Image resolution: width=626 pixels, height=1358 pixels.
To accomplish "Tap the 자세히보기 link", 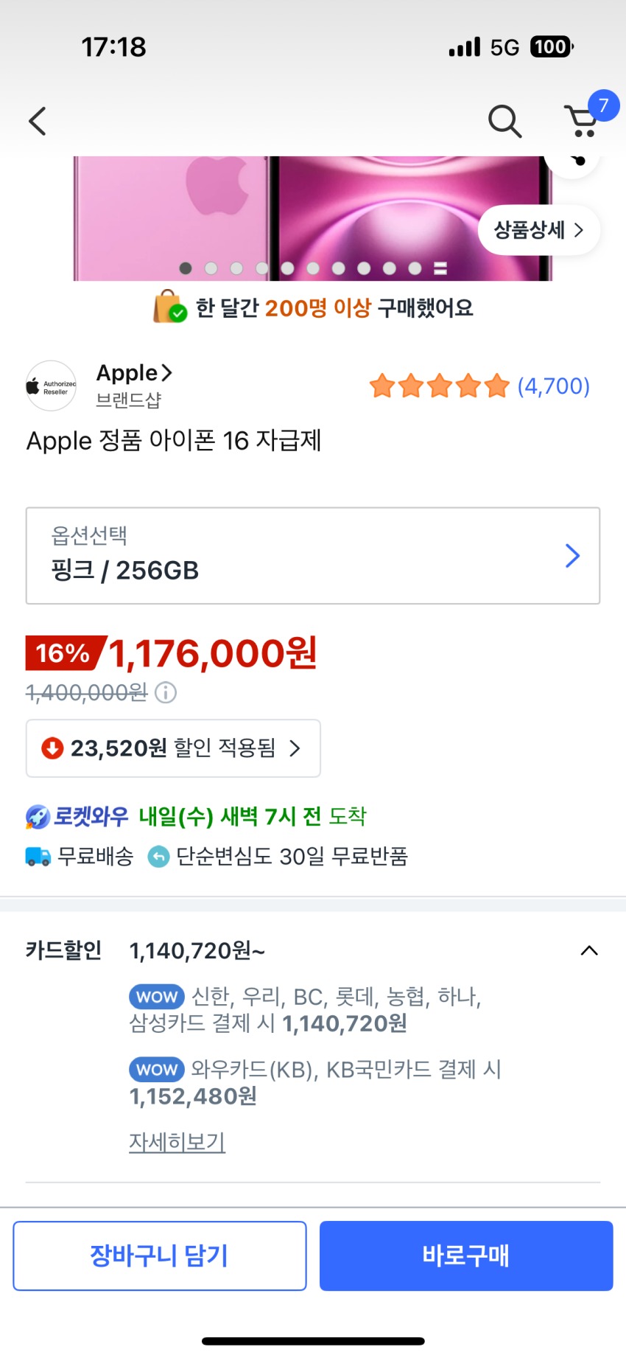I will [x=177, y=1141].
